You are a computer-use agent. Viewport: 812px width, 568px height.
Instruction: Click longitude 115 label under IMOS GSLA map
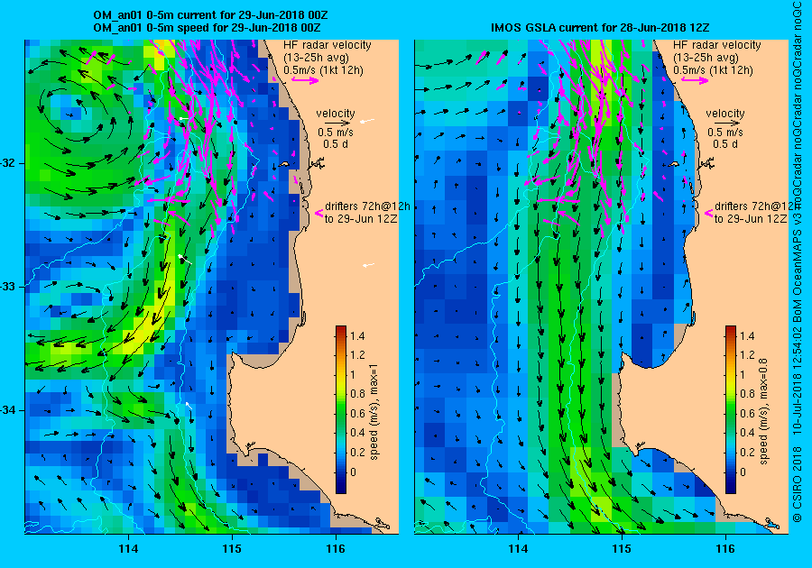[622, 549]
